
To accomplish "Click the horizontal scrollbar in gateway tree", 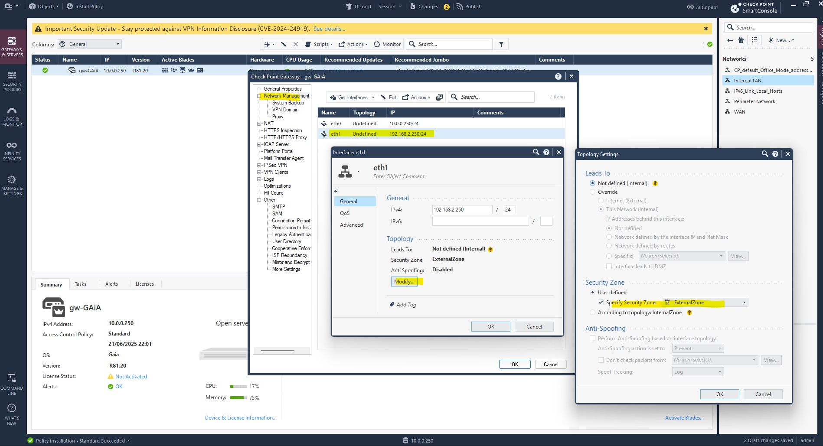I will point(278,350).
